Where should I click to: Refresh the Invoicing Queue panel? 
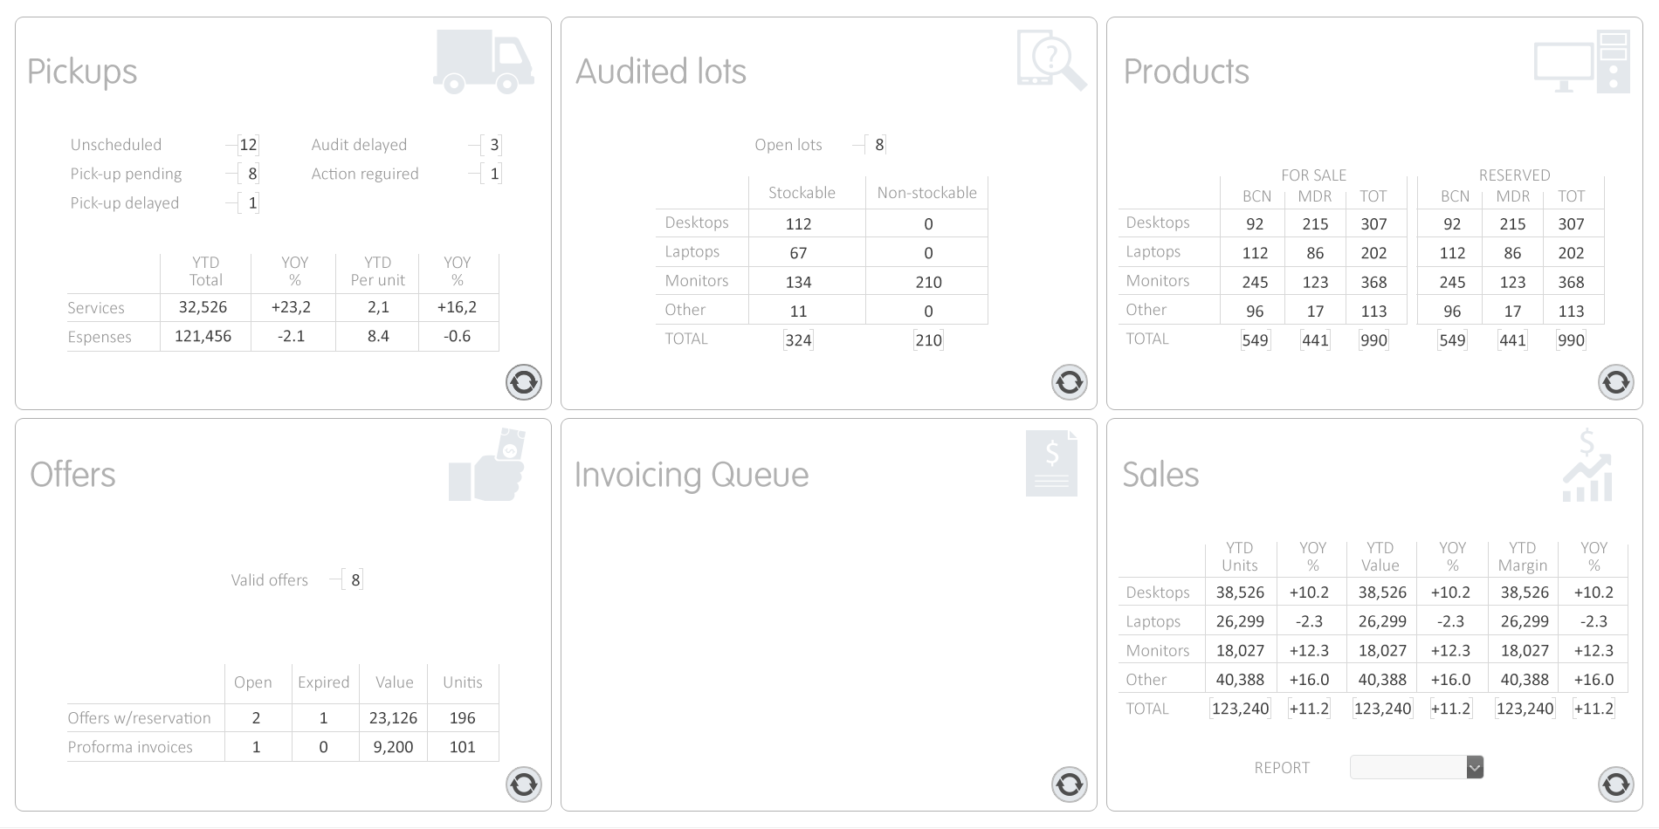[1070, 784]
